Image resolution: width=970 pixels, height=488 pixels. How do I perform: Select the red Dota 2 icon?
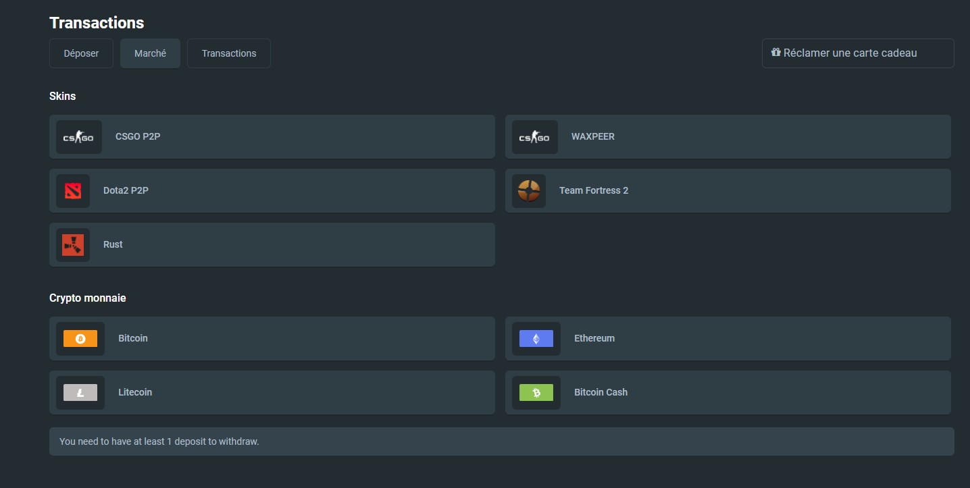(73, 191)
